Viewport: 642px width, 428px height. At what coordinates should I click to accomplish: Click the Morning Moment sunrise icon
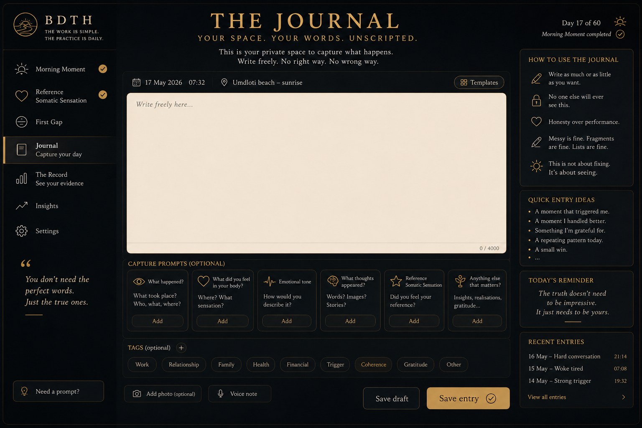[21, 69]
